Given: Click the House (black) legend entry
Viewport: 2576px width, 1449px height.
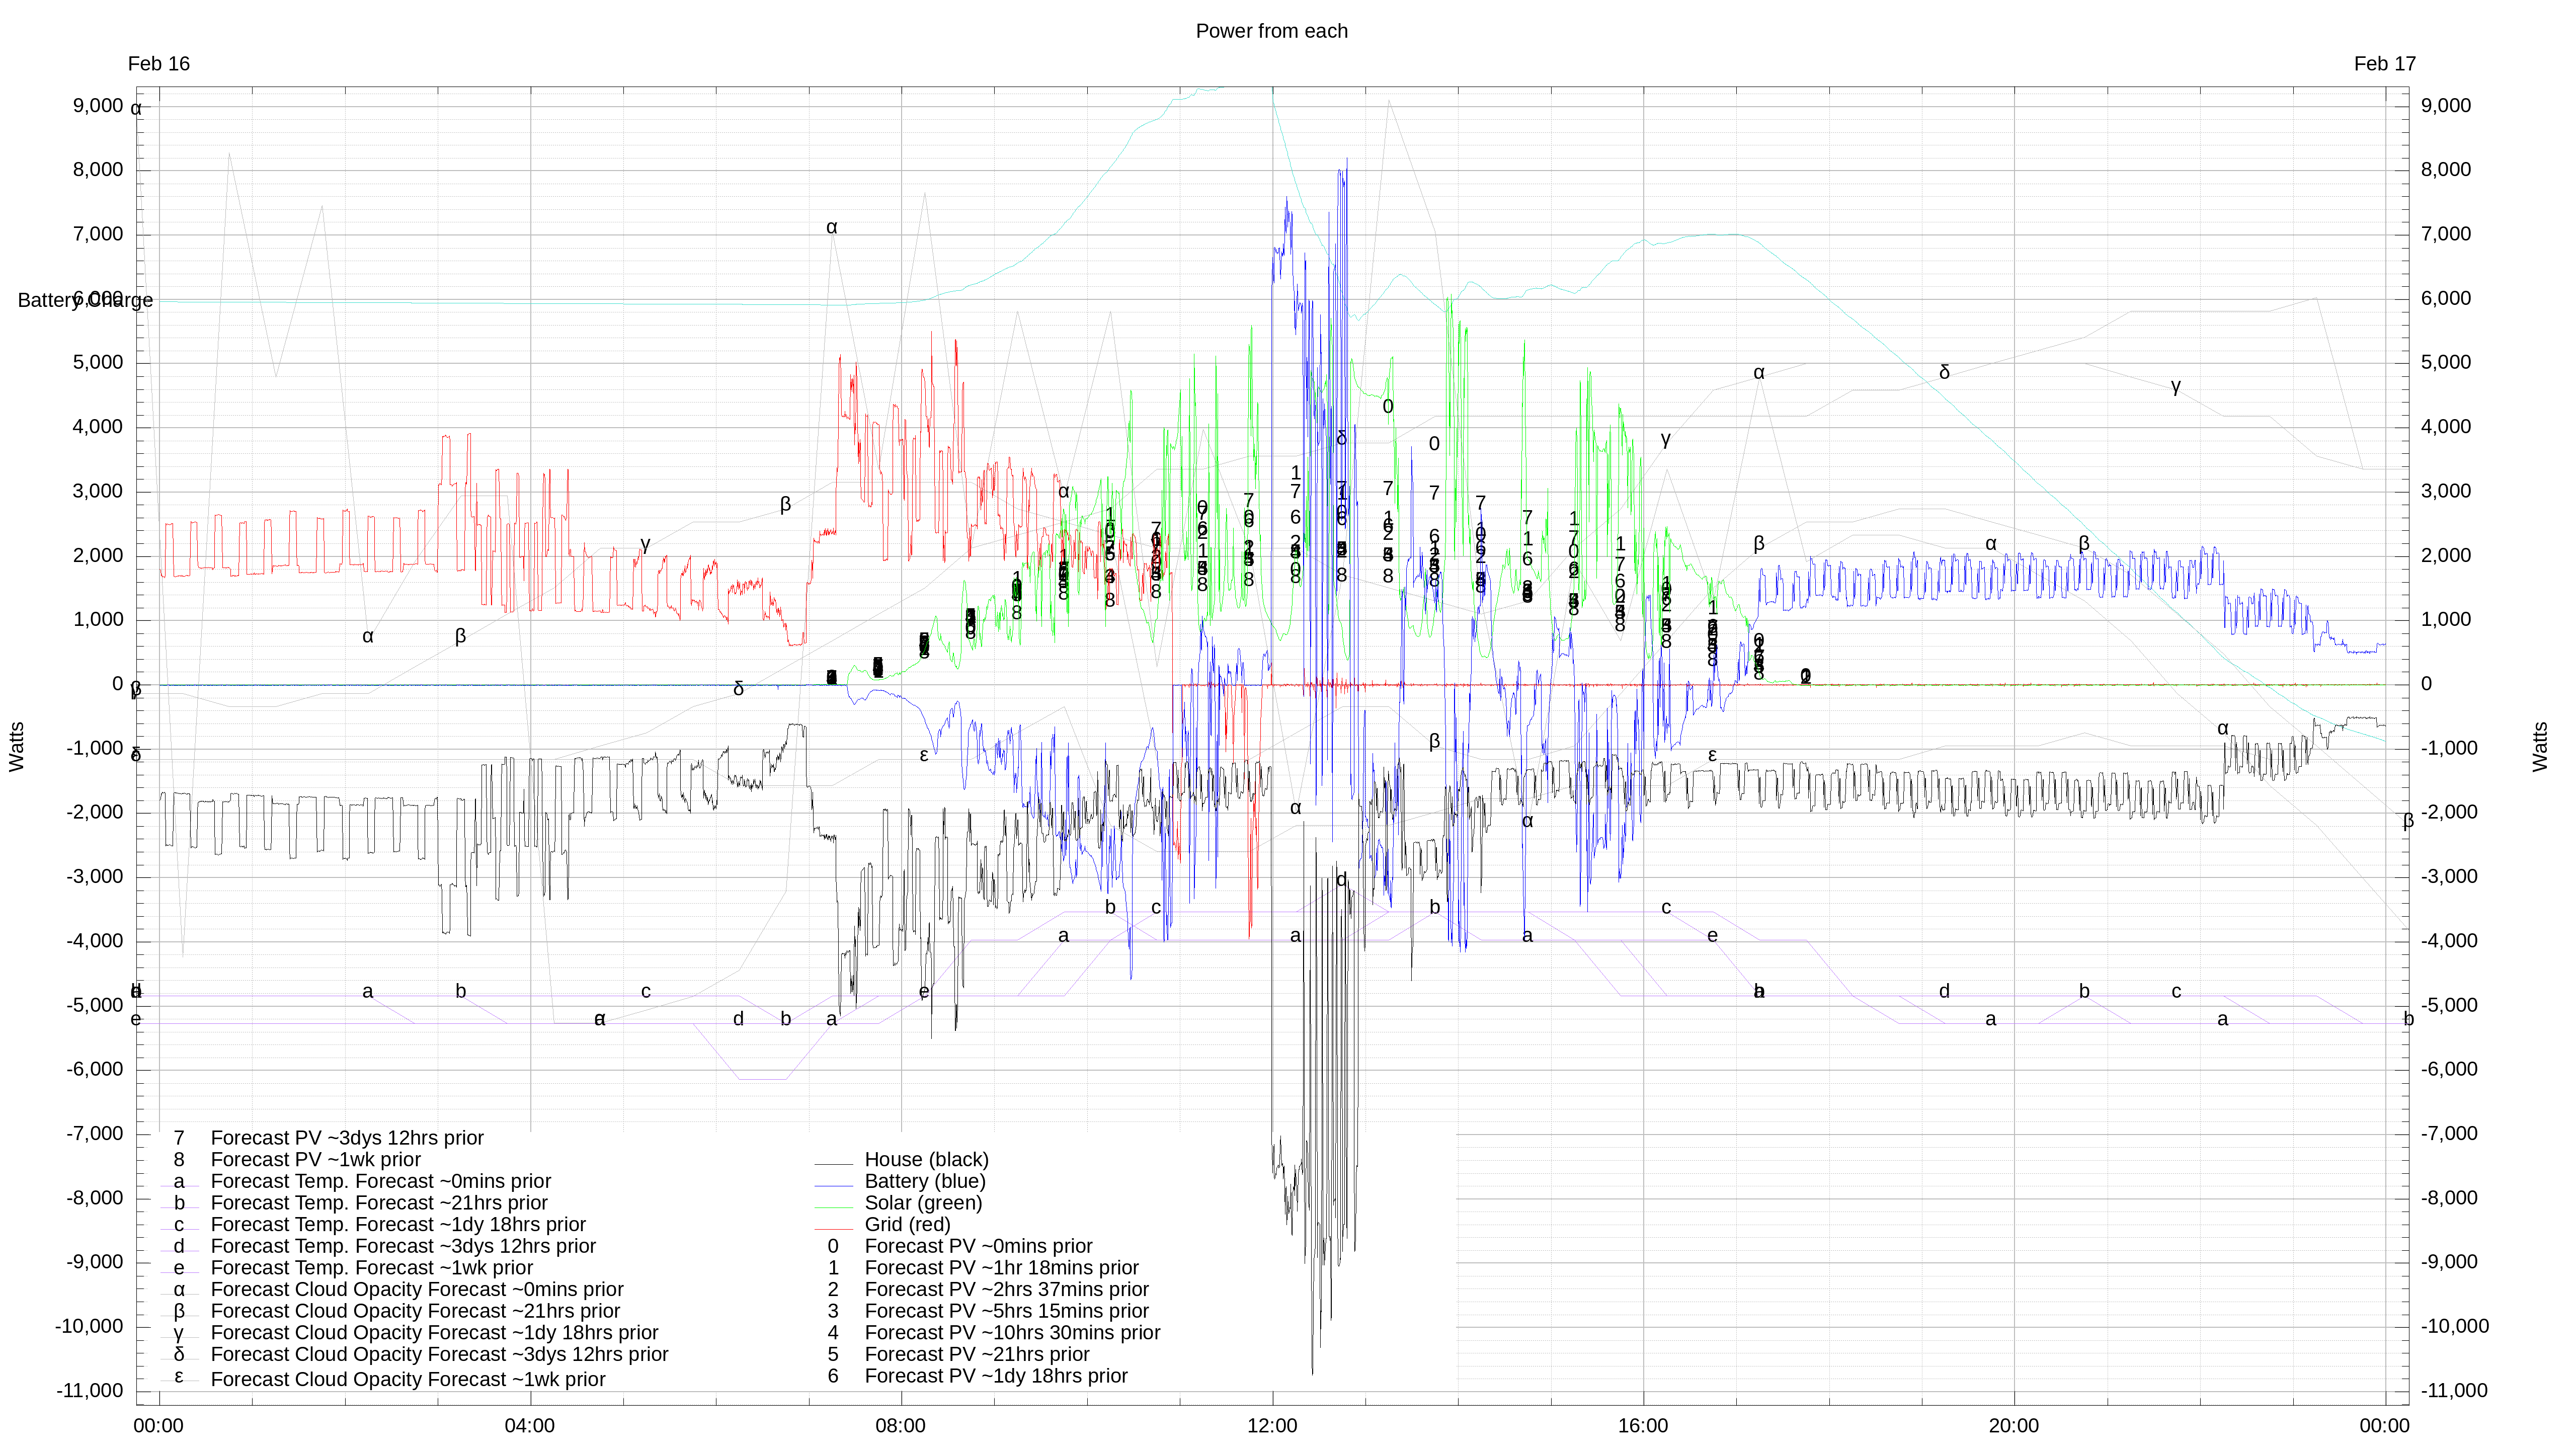Looking at the screenshot, I should tap(926, 1160).
